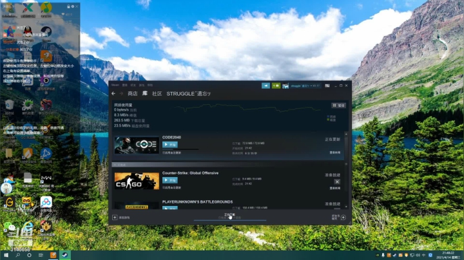Click the blue announcements megaphone icon
464x260 pixels.
266,86
